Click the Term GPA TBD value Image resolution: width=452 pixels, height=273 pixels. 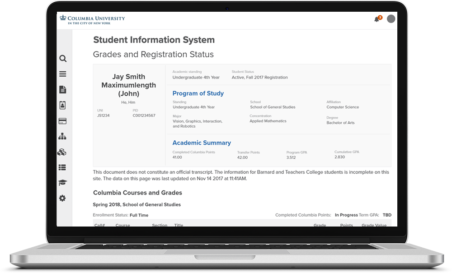[387, 215]
